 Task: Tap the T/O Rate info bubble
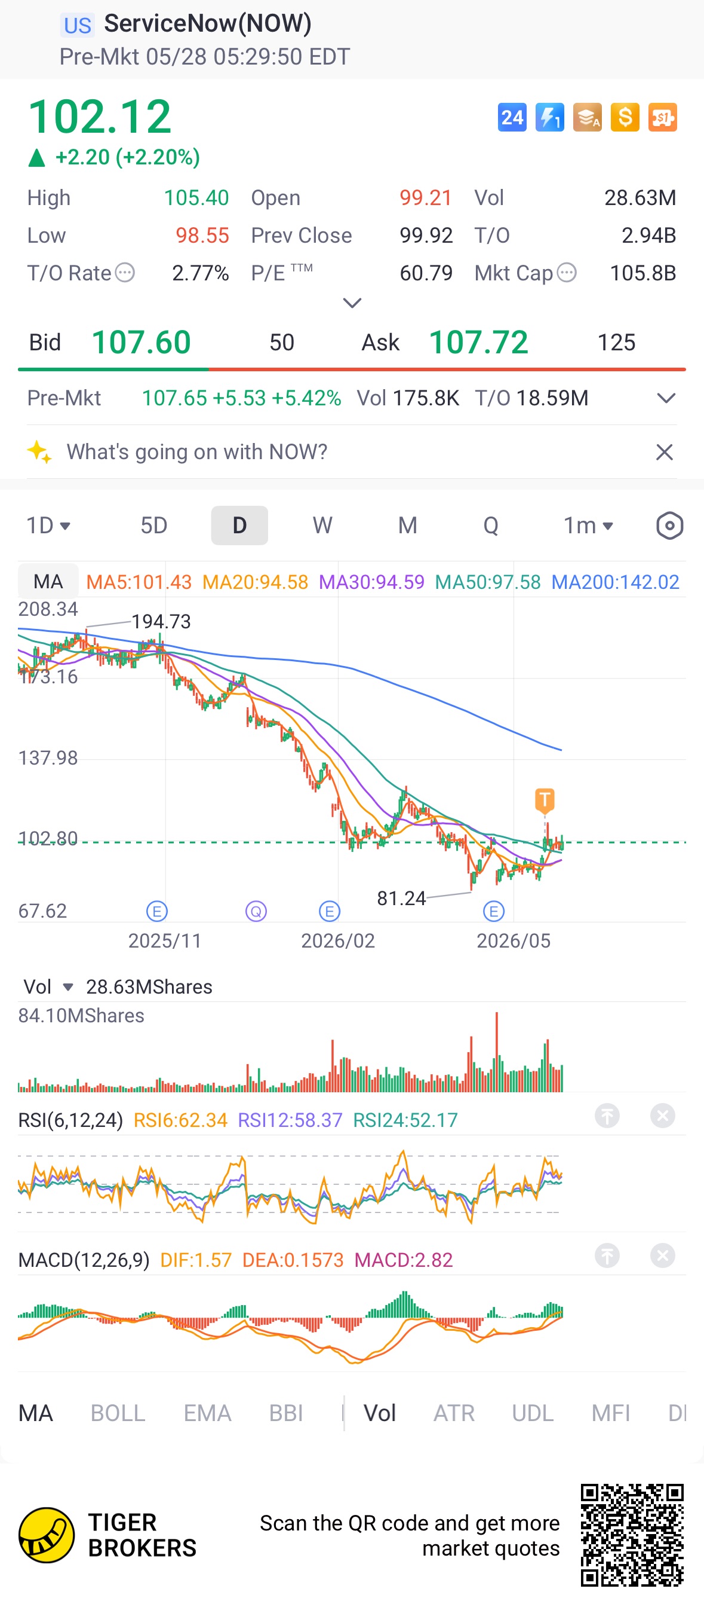pyautogui.click(x=125, y=273)
